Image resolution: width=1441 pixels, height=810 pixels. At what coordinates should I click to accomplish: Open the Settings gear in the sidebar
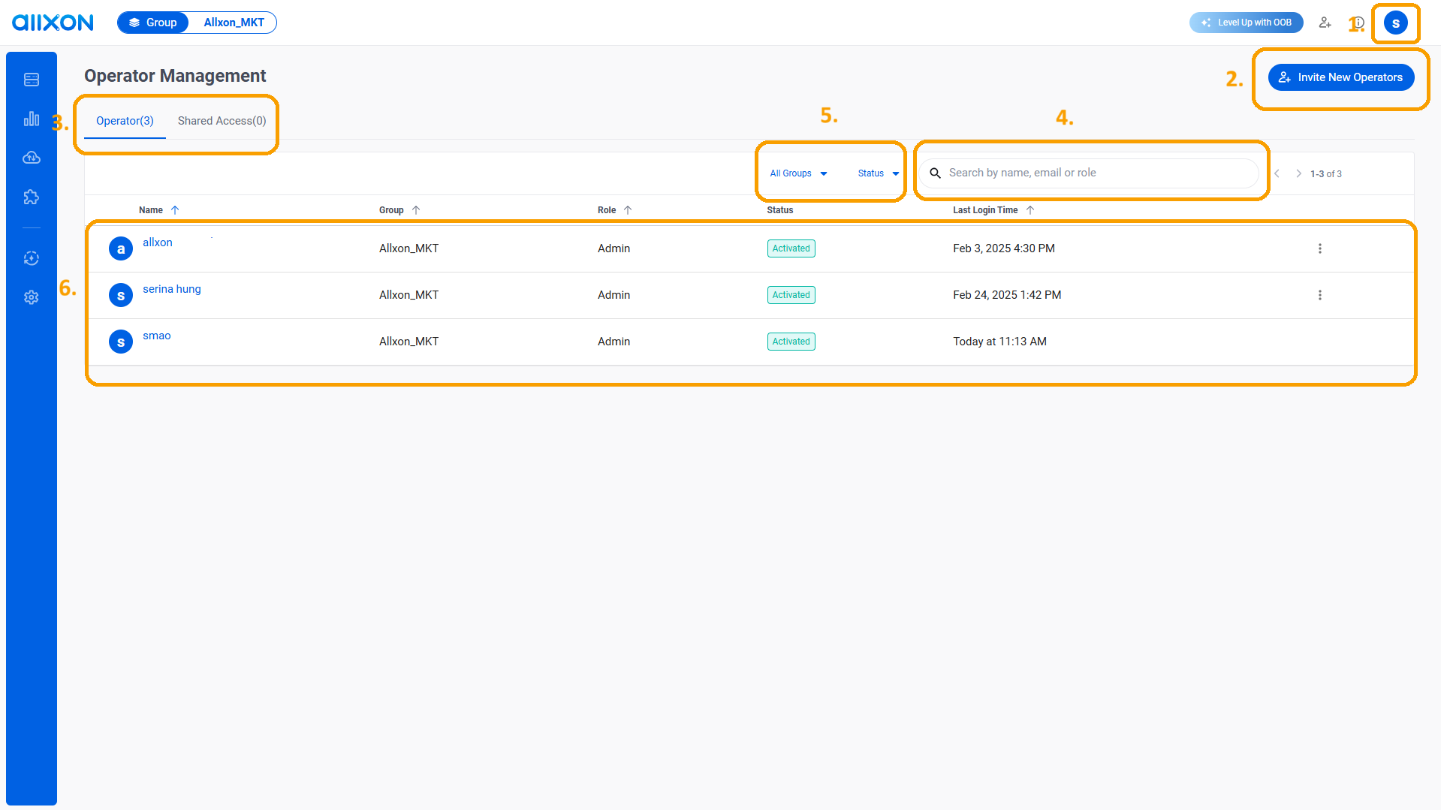click(32, 297)
